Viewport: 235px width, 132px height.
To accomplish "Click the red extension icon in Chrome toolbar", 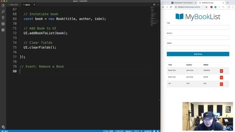I will 211,7.
